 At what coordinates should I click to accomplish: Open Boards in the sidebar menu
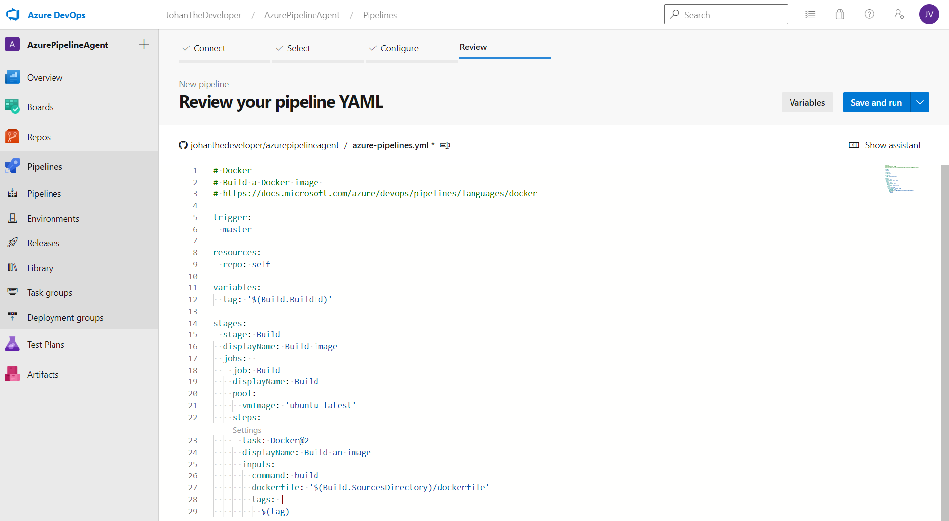(x=79, y=107)
